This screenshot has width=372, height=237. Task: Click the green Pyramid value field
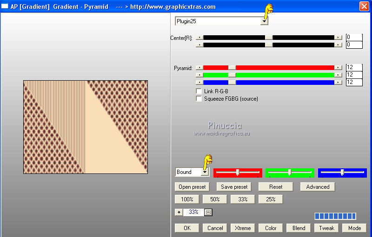[354, 75]
